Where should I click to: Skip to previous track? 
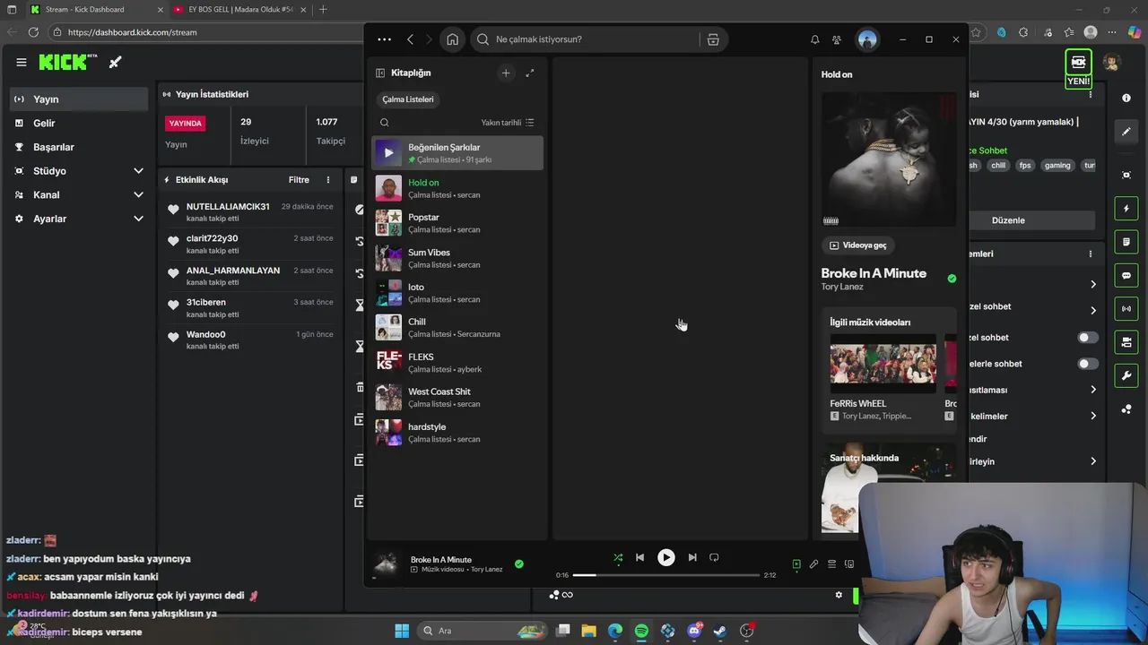click(639, 557)
